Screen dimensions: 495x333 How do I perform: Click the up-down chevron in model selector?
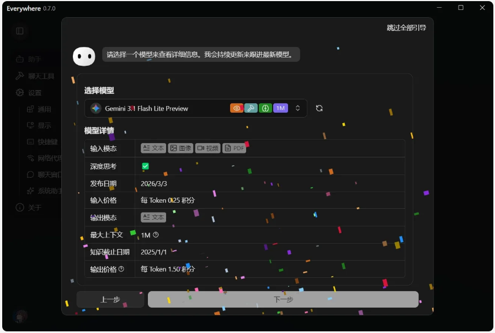297,108
